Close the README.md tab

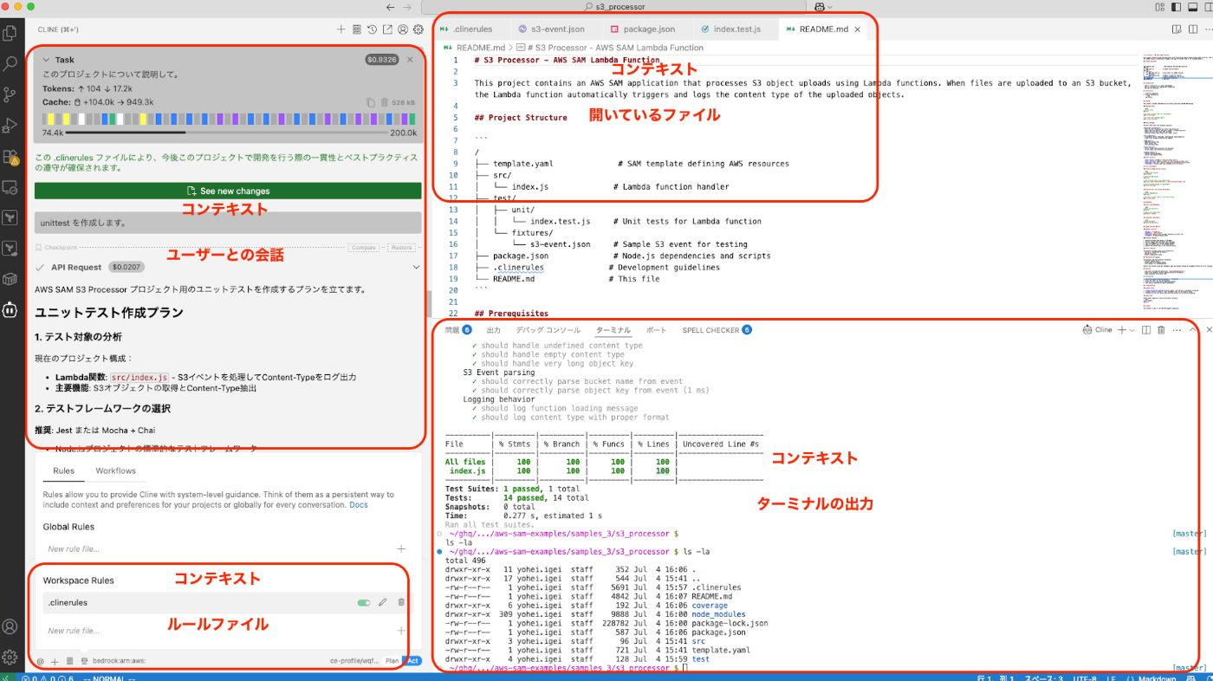[x=858, y=29]
